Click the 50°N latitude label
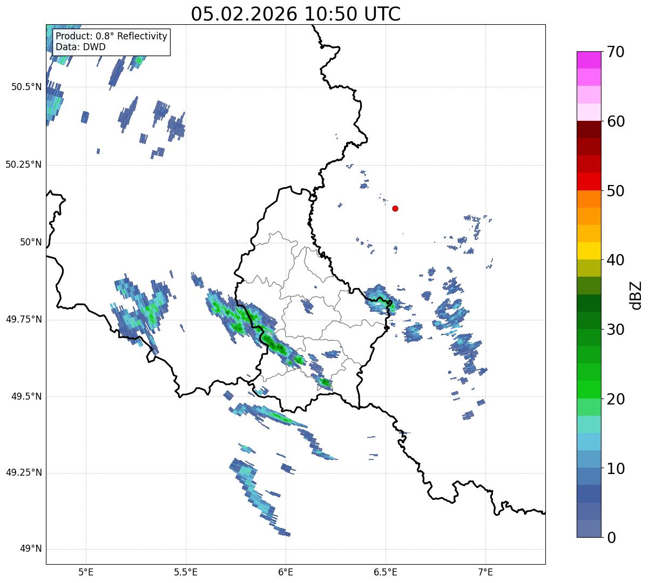 click(x=31, y=242)
